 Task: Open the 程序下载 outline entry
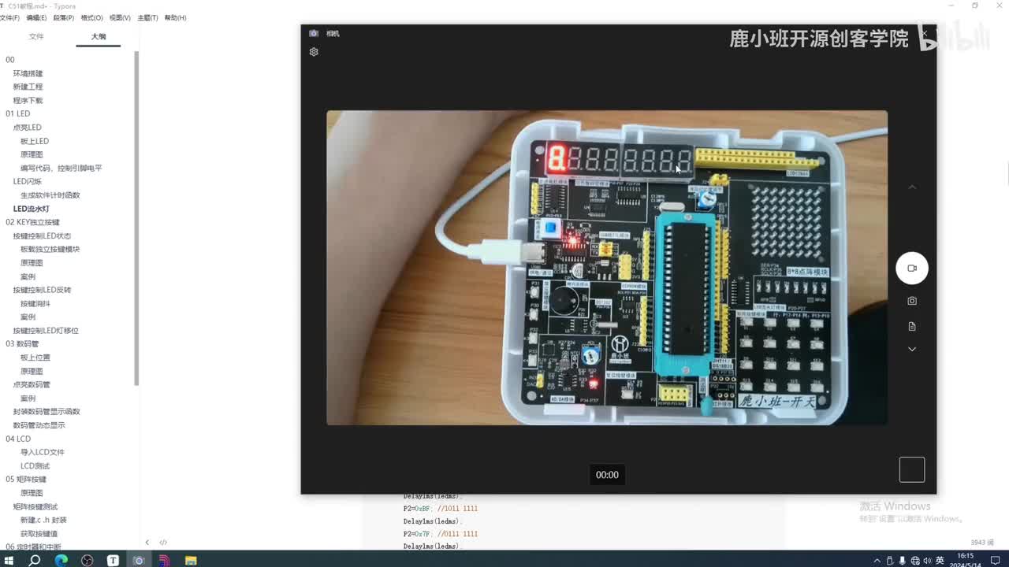point(28,100)
